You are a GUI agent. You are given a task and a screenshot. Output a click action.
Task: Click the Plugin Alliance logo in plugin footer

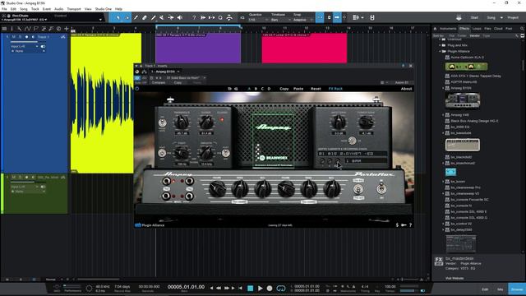tap(150, 225)
